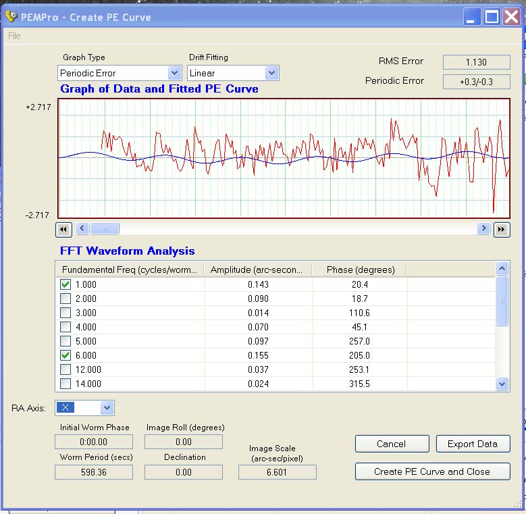Tick the 14.000 frequency checkbox

point(65,384)
